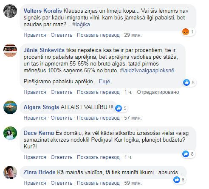Open Zinta Briede profile picture
The image size is (209, 189).
pyautogui.click(x=10, y=173)
